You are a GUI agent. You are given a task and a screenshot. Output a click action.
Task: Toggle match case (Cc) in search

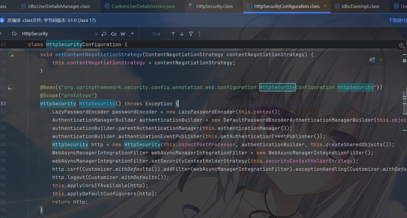[114, 34]
